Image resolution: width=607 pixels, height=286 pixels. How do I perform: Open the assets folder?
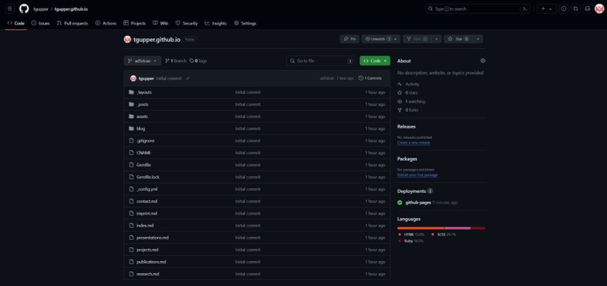pos(142,116)
